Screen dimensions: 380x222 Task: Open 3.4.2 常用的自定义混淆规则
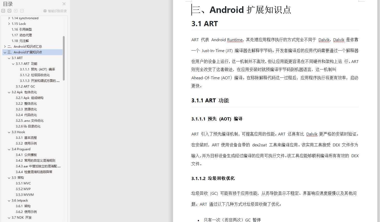click(35, 161)
